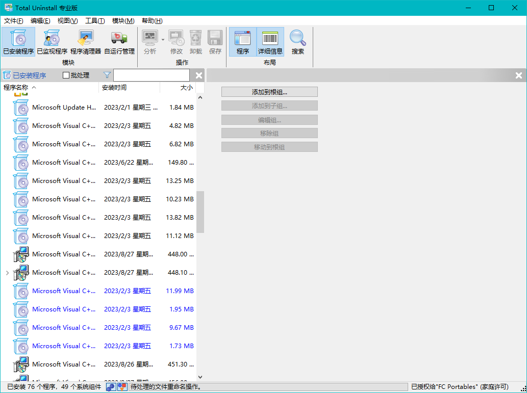Click the 保存 floppy disk icon
This screenshot has height=393, width=527.
[215, 42]
